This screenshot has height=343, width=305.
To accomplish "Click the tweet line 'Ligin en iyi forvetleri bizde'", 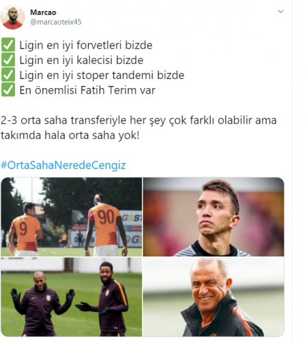I will point(86,45).
